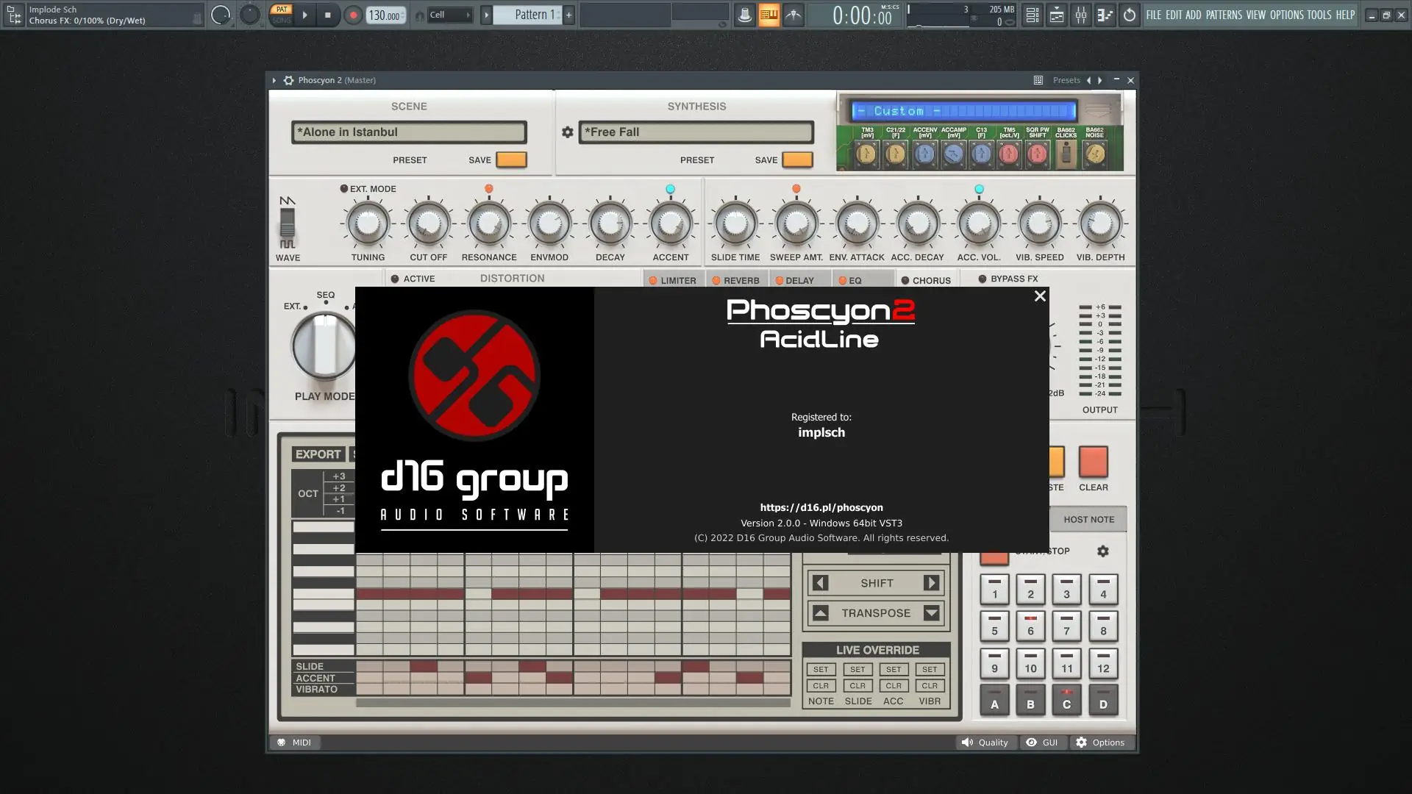This screenshot has width=1412, height=794.
Task: Open the PATTERNS menu
Action: (x=1223, y=15)
